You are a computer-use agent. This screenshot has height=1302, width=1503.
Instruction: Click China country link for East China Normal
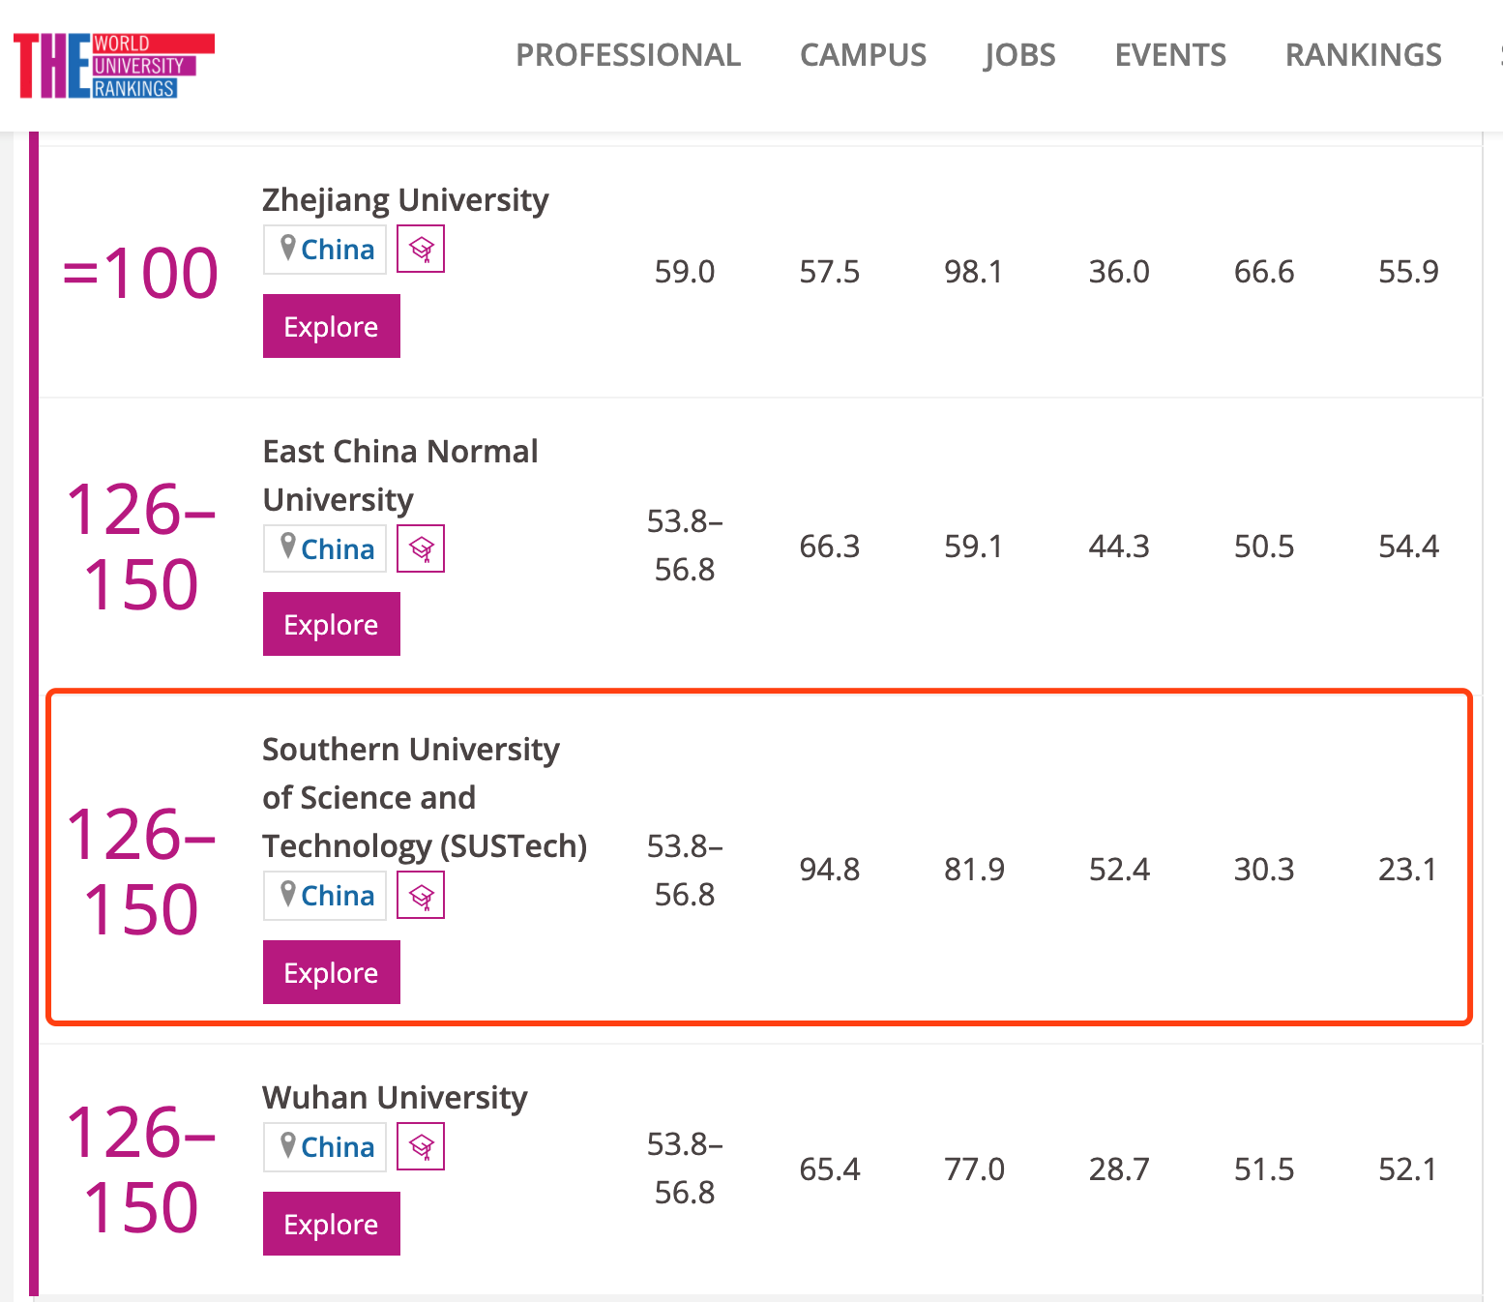point(338,549)
